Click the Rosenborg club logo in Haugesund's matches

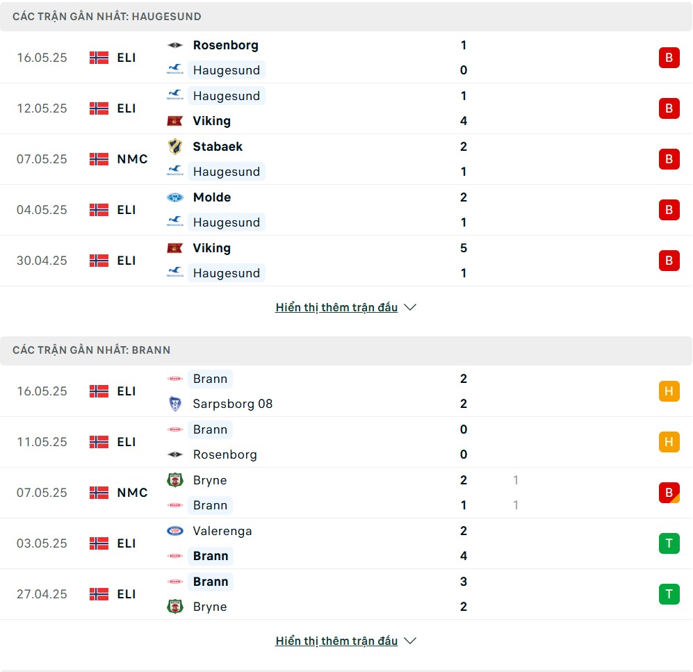[x=175, y=45]
